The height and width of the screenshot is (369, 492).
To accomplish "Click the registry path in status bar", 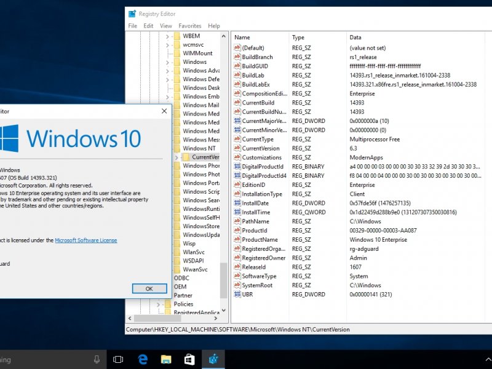I will 237,329.
